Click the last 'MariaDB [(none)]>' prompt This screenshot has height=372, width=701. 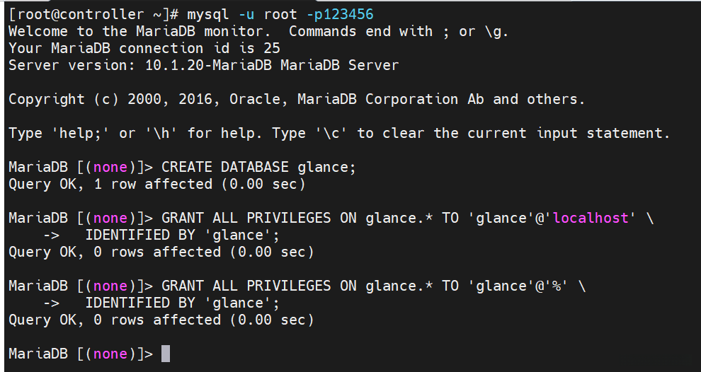80,354
